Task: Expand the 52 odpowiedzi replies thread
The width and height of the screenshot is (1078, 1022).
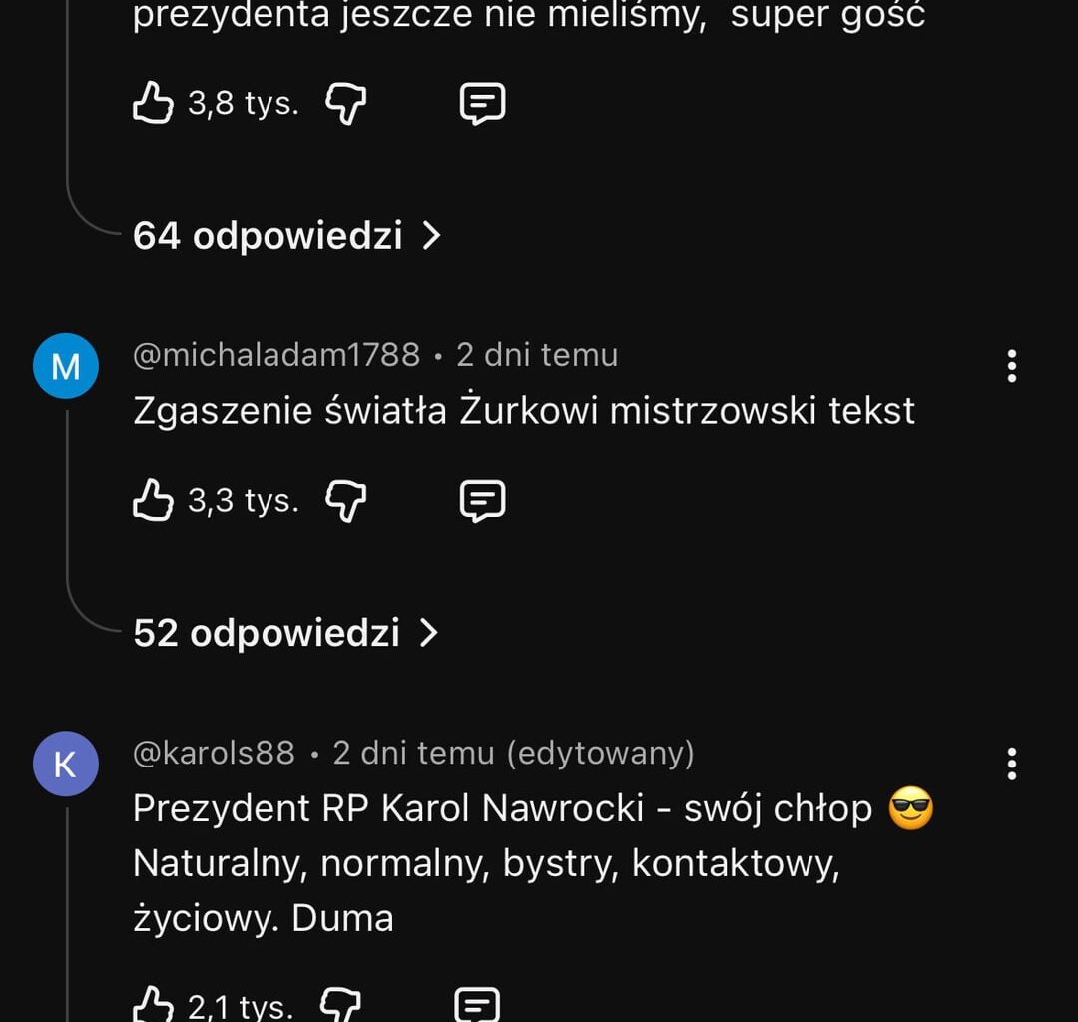Action: [268, 633]
